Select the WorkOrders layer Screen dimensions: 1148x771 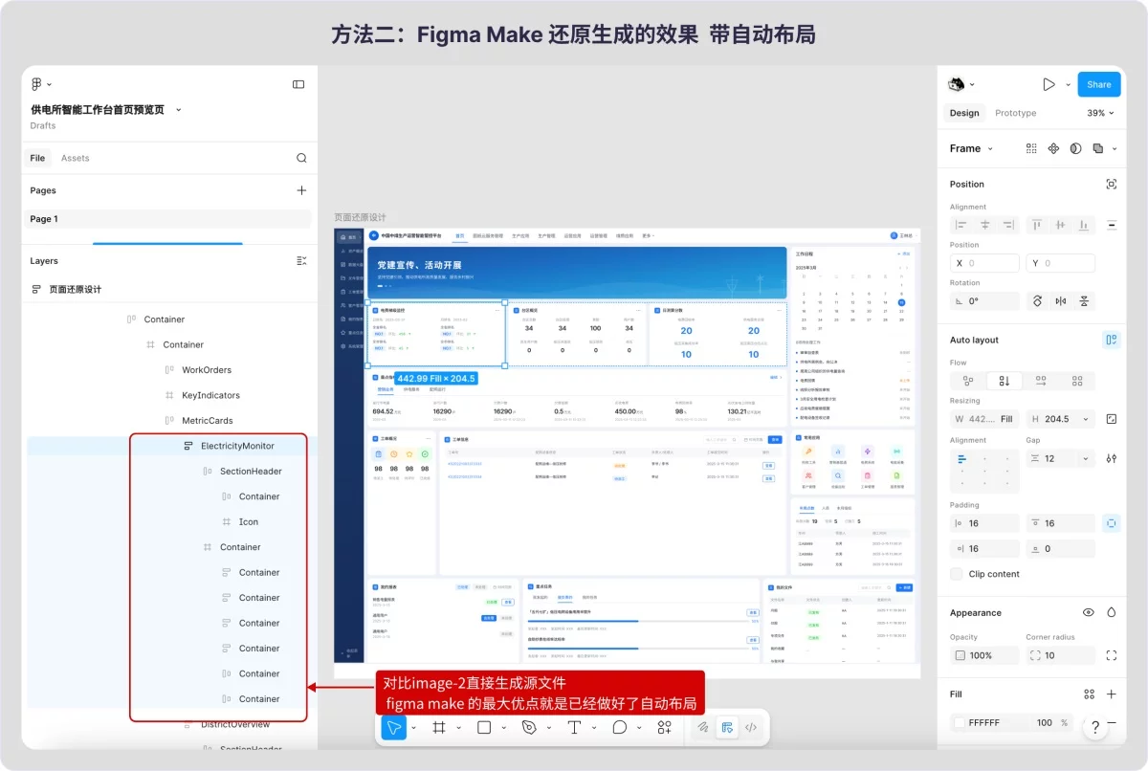207,370
